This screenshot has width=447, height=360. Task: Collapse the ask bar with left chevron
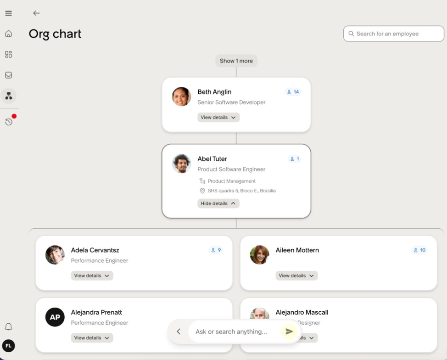[179, 332]
